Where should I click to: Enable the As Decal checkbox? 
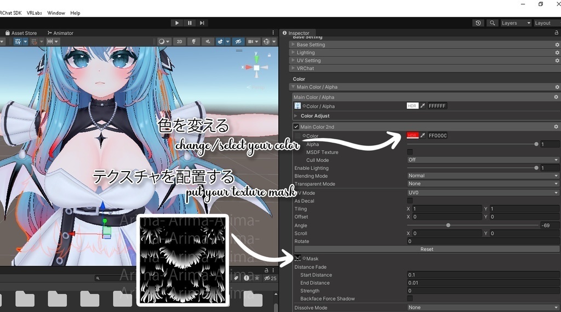click(x=410, y=201)
